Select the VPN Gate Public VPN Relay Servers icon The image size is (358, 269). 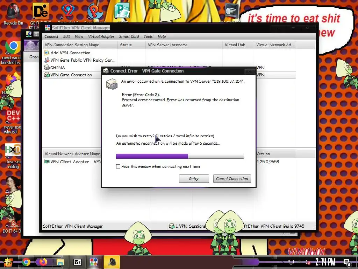46,60
